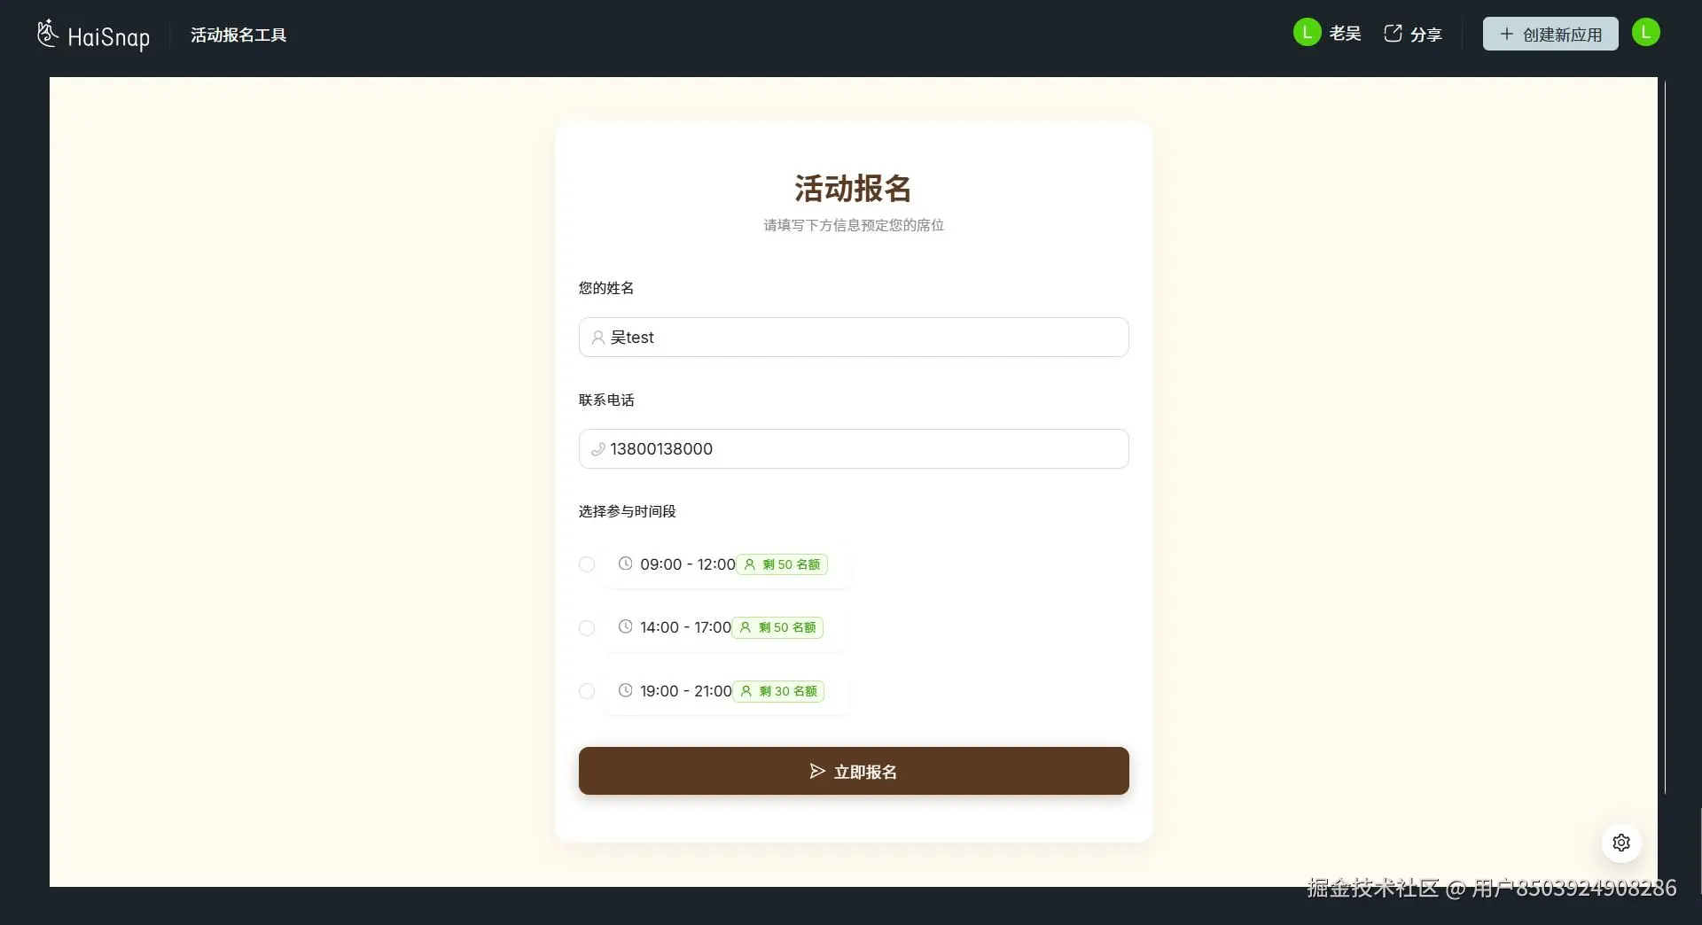Click the share arrow icon
Image resolution: width=1702 pixels, height=925 pixels.
(x=1393, y=34)
